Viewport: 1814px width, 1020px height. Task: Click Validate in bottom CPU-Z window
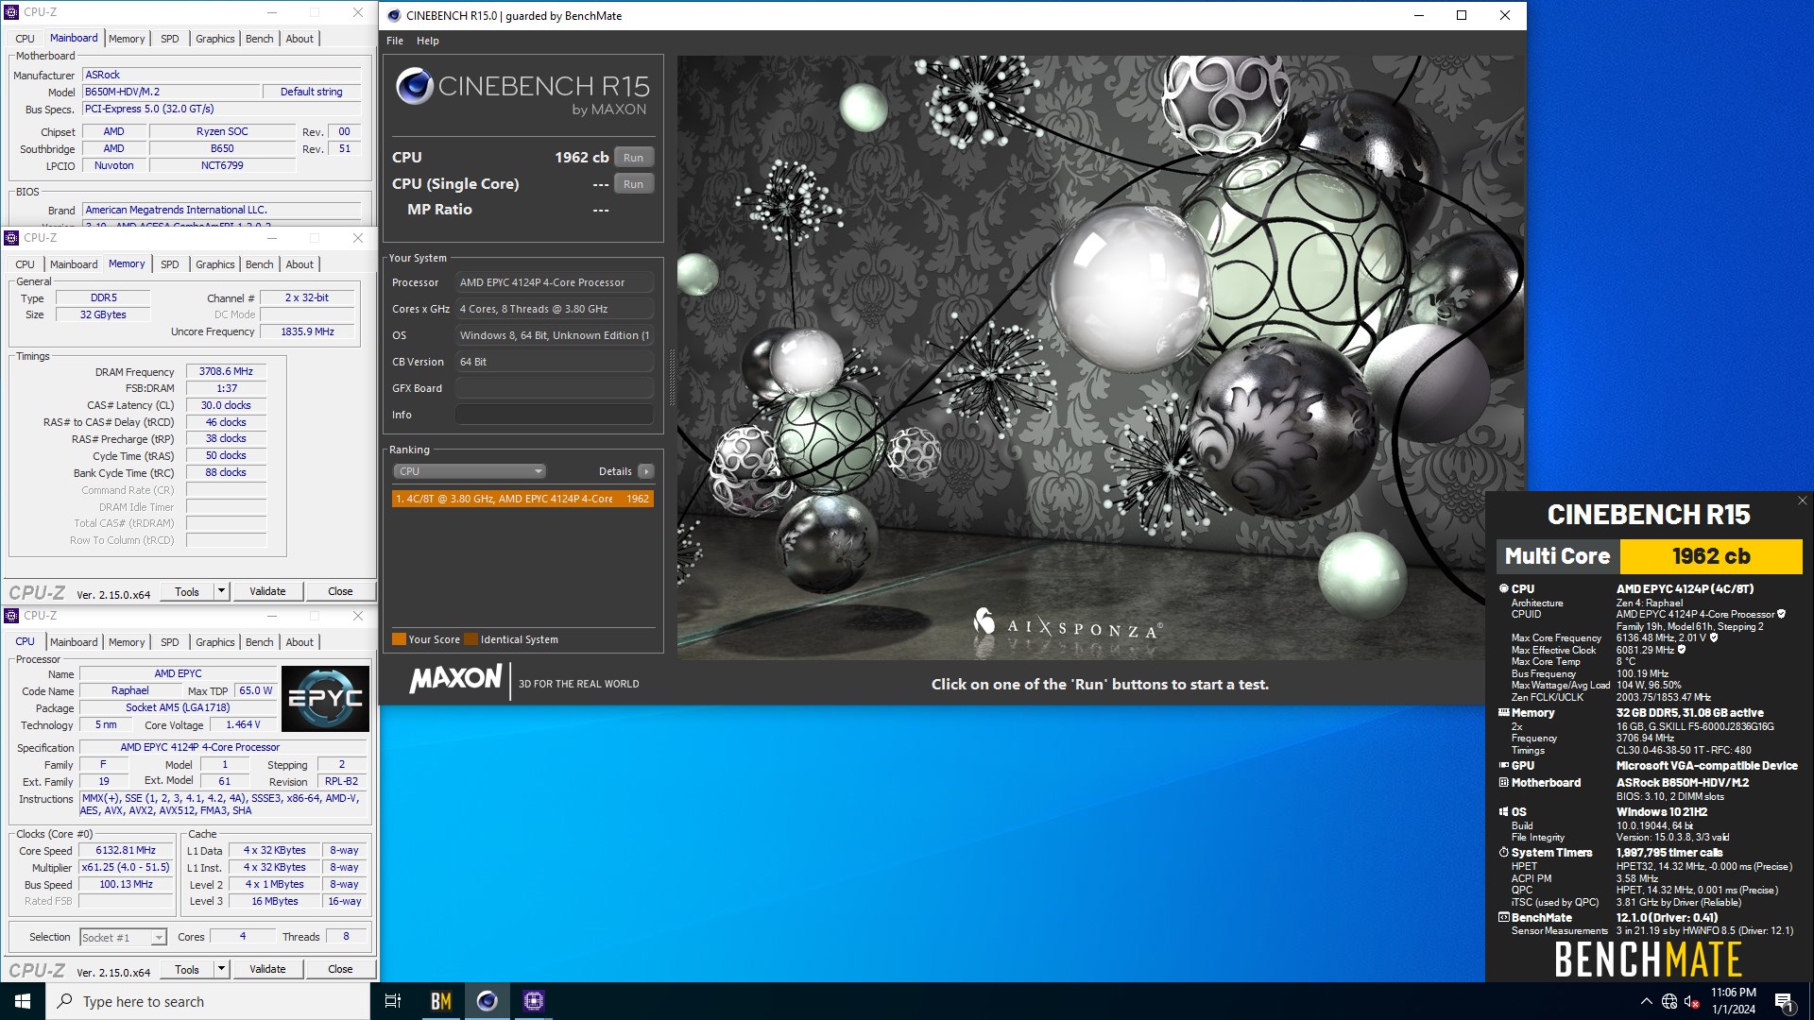[x=267, y=969]
